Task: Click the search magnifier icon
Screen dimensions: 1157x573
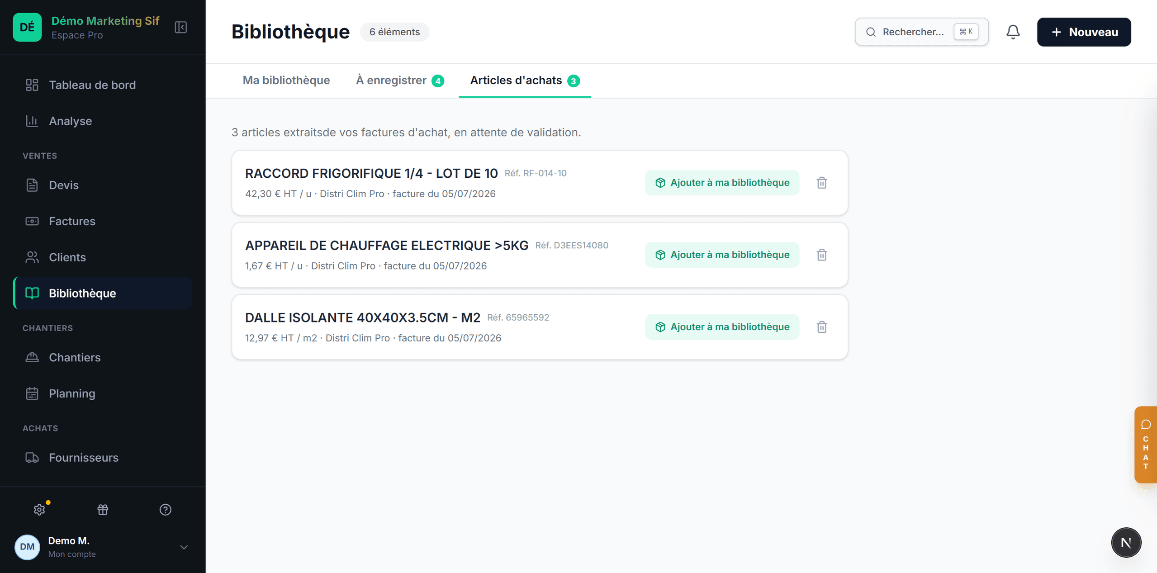Action: (x=871, y=32)
